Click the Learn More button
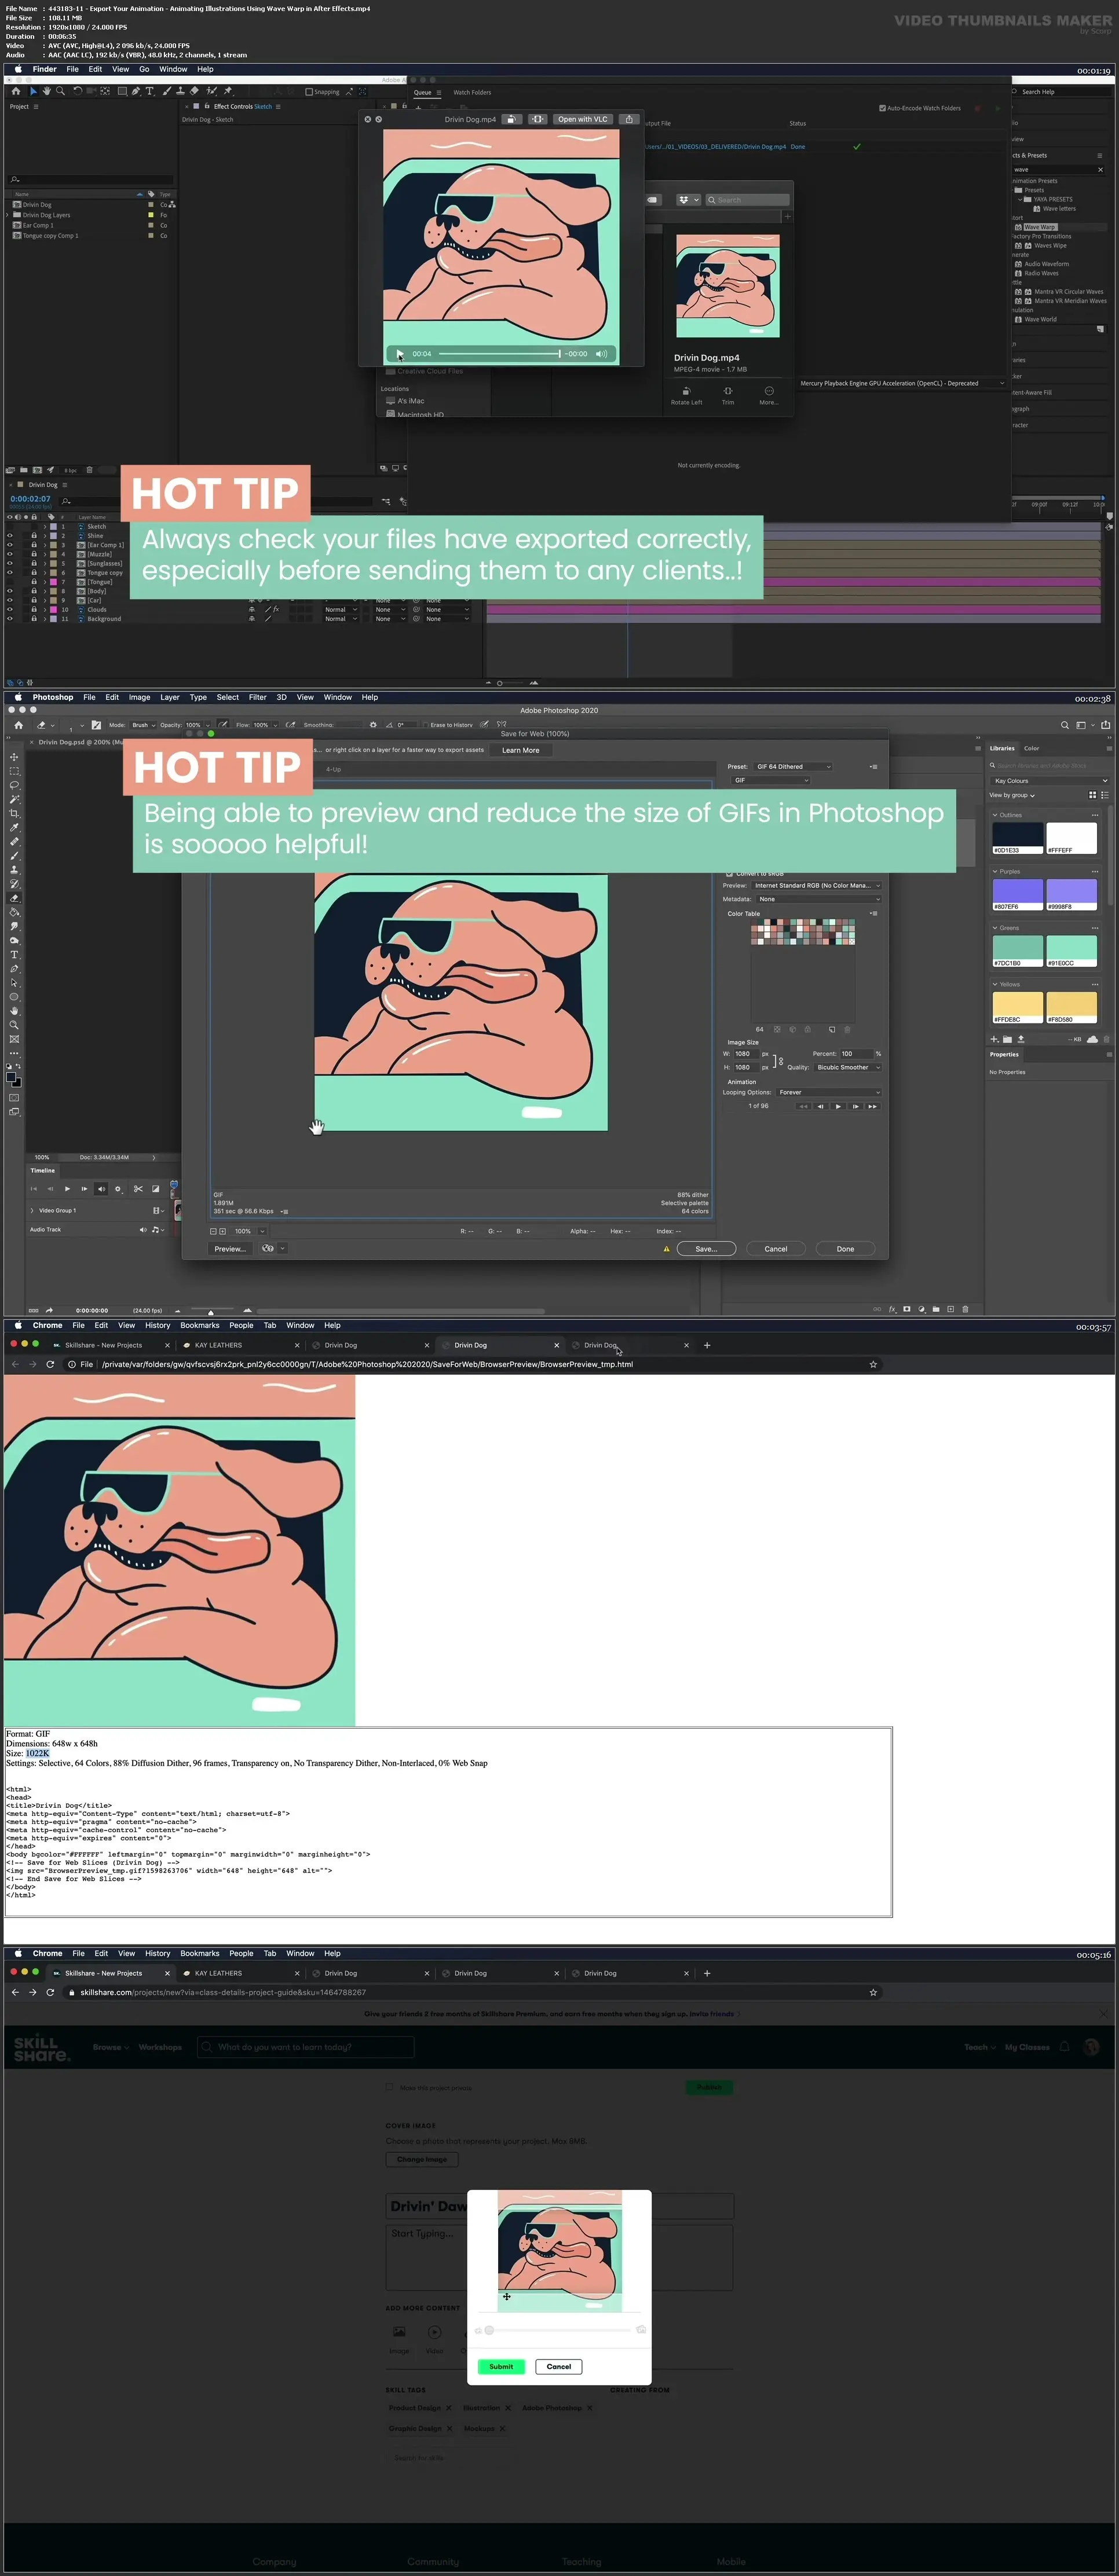Screen dimensions: 1119x2576 tap(521, 750)
